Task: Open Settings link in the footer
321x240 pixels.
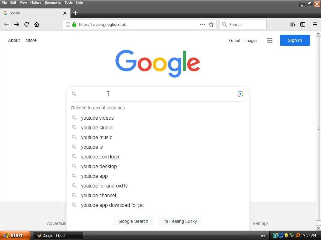Action: click(x=260, y=223)
